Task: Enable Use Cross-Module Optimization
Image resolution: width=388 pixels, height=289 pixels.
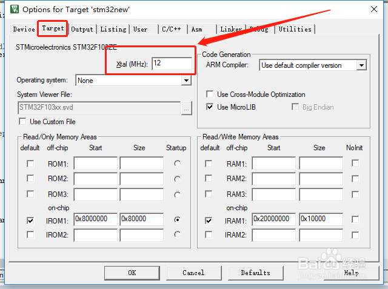Action: coord(210,94)
